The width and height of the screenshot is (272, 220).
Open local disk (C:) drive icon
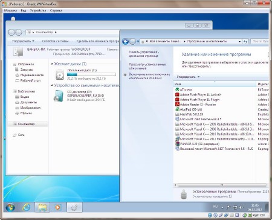pyautogui.click(x=60, y=74)
